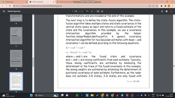Click the Bandicam record icon on the taskbar
The width and height of the screenshot is (175, 98).
132,95
